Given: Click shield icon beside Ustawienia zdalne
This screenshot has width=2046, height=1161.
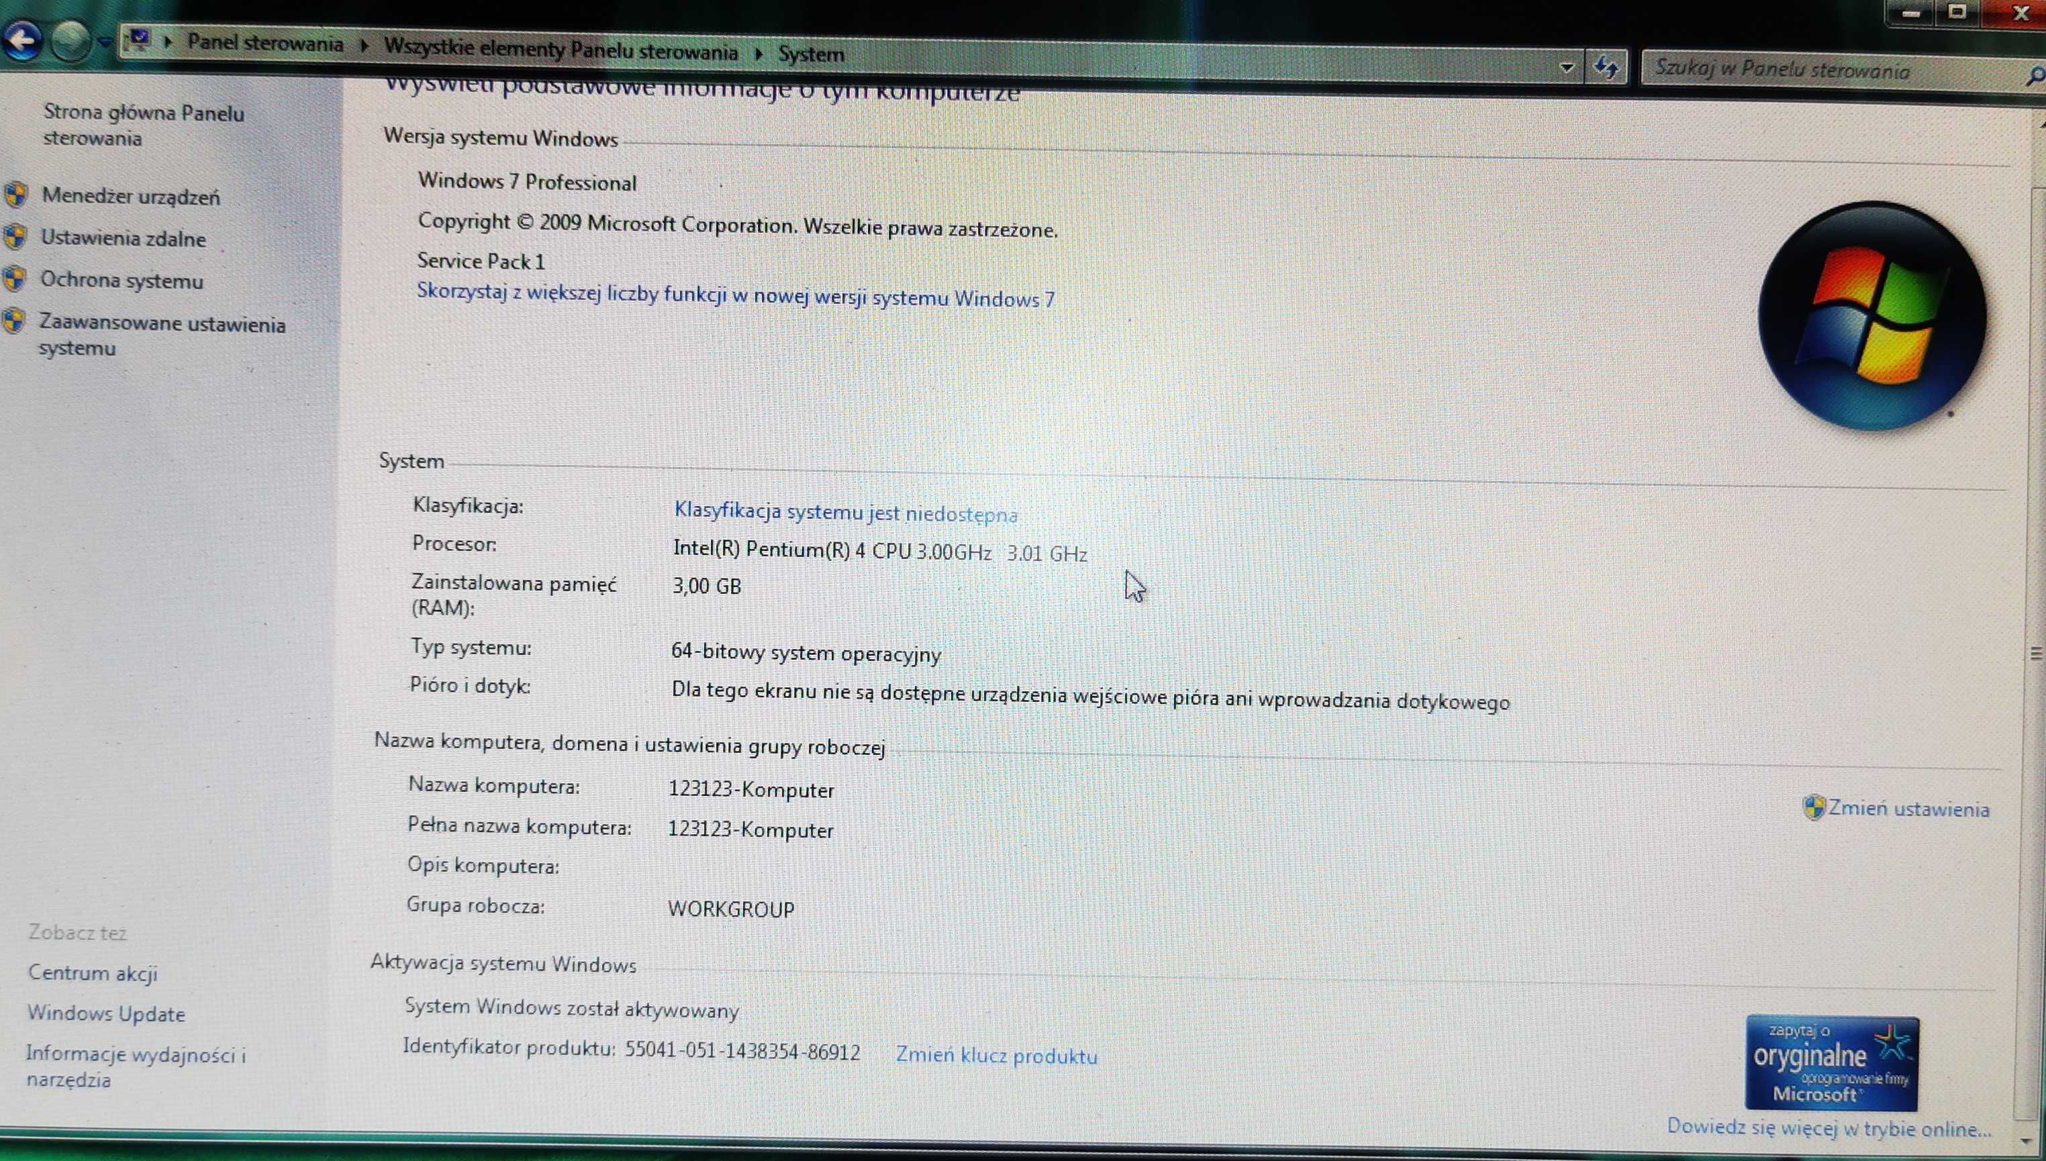Looking at the screenshot, I should [14, 236].
